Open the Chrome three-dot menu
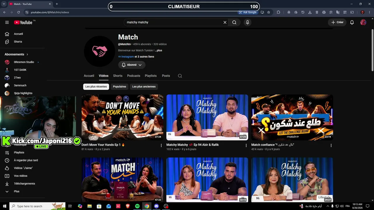Screen dimensions: 374x210 tap(369, 12)
